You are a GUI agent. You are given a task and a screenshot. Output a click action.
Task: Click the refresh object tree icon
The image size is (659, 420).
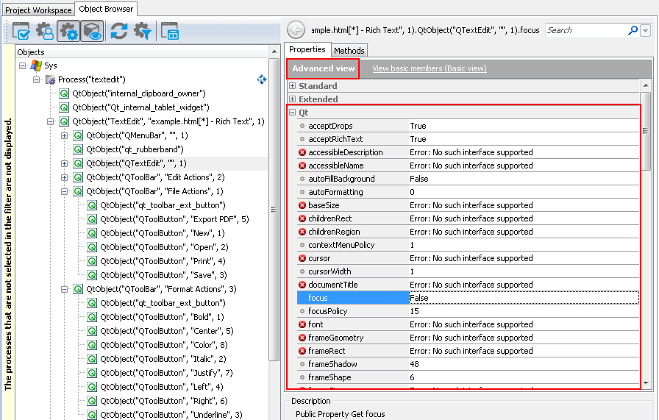pos(118,31)
